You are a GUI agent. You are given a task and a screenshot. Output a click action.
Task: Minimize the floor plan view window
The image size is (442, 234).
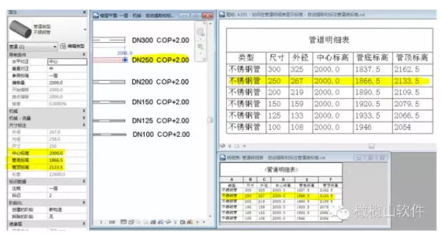tap(184, 16)
